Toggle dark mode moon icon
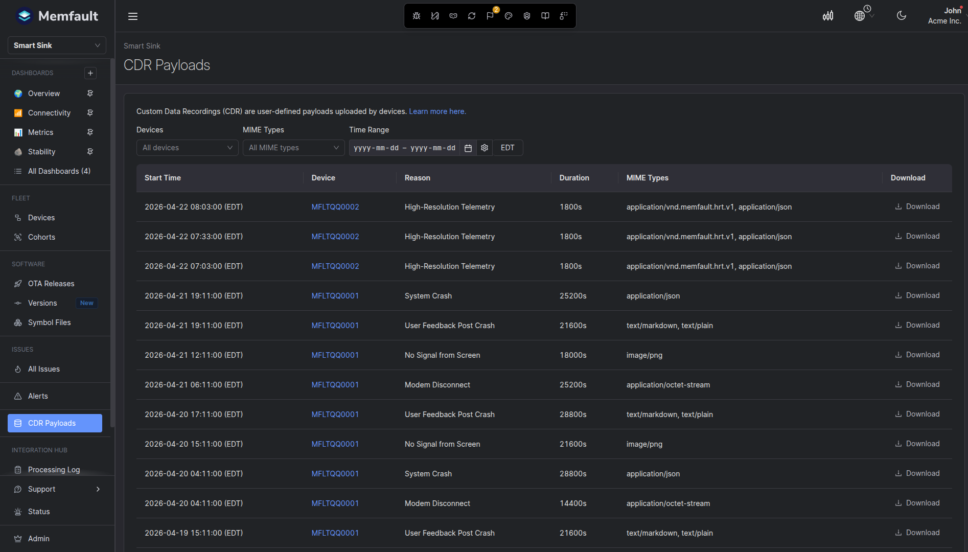The height and width of the screenshot is (552, 968). [902, 16]
